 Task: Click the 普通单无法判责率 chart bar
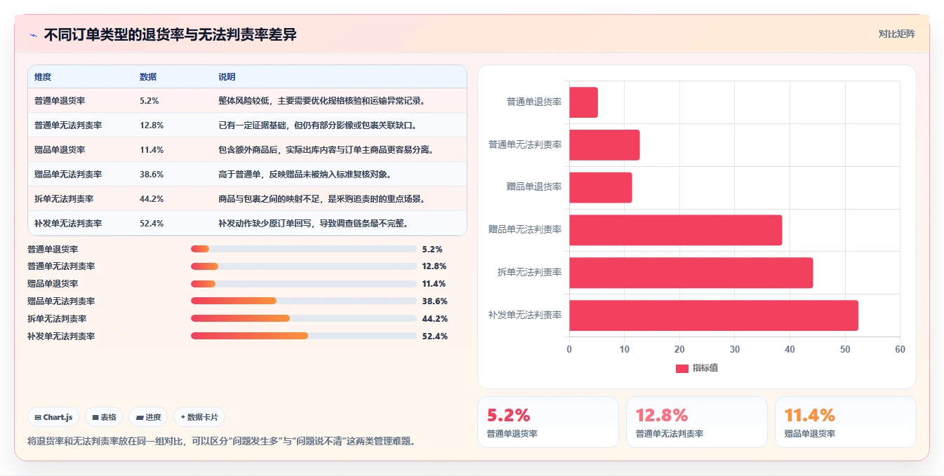[604, 144]
